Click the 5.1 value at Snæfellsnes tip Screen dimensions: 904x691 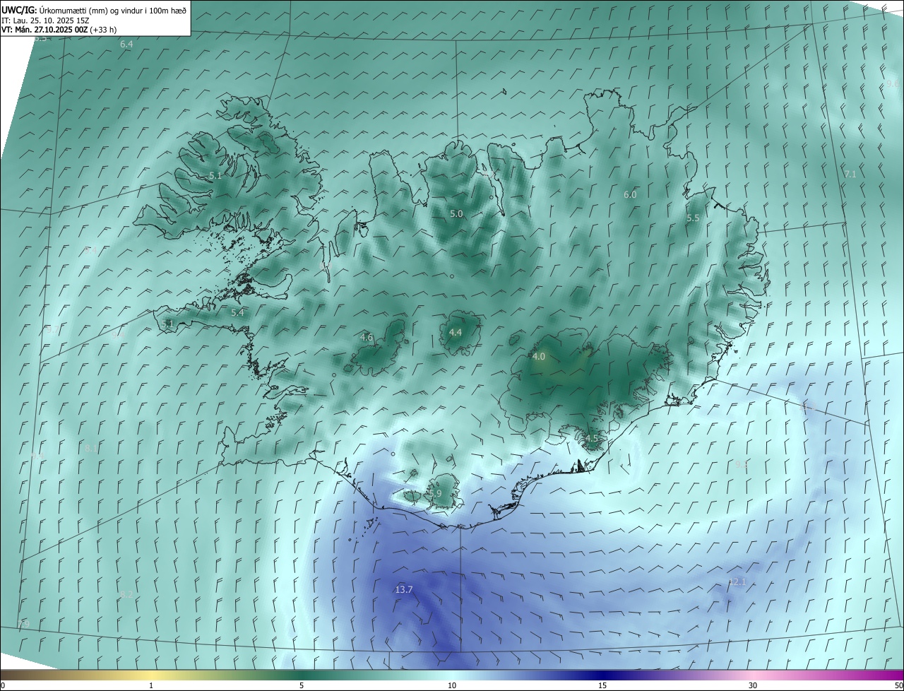click(167, 324)
